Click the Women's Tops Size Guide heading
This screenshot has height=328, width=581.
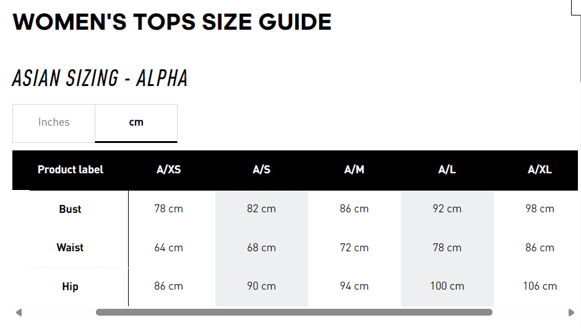click(x=172, y=22)
